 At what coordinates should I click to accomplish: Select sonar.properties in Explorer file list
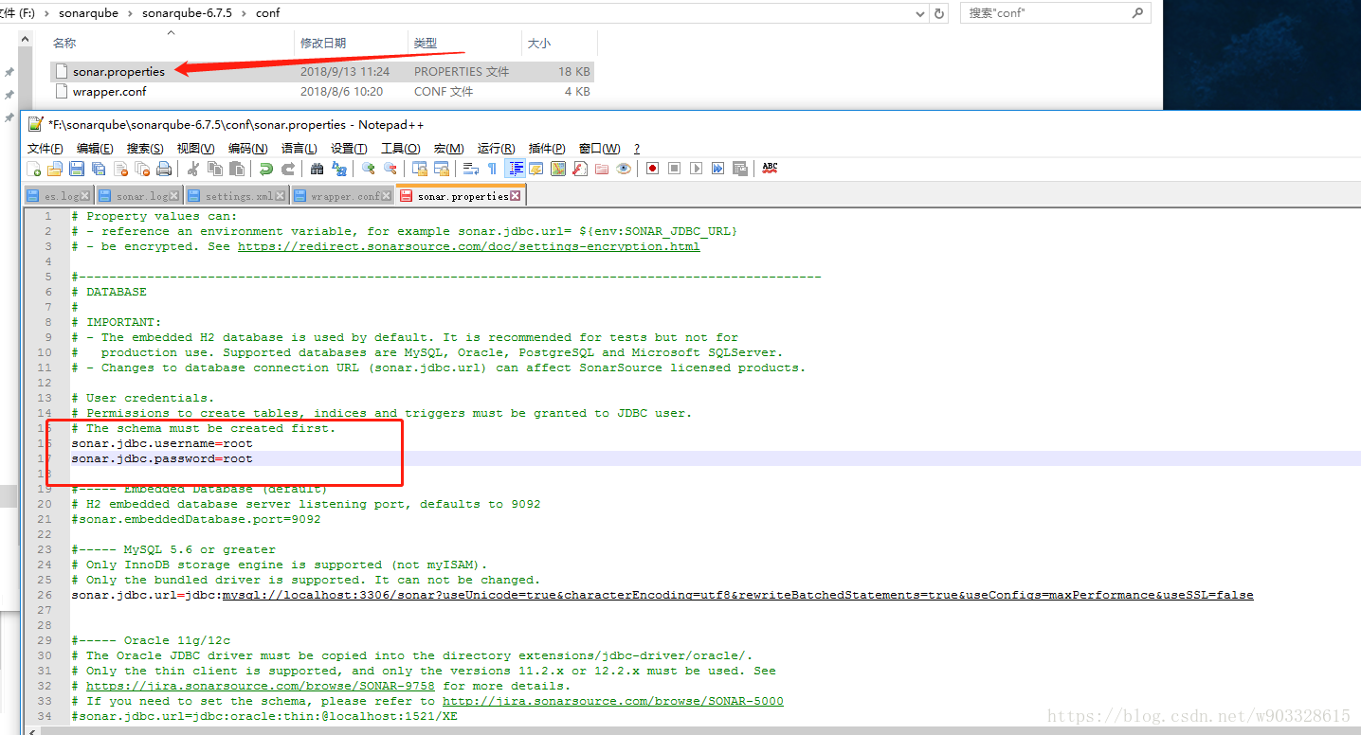point(322,71)
